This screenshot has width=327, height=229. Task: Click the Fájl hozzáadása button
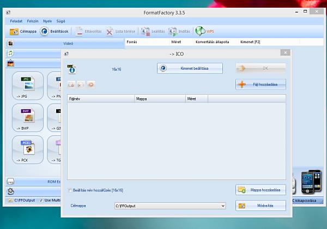pos(261,85)
